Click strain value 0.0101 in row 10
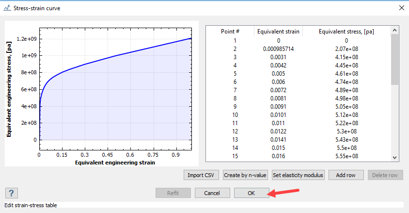Screen dimensions: 409x213 click(x=278, y=115)
